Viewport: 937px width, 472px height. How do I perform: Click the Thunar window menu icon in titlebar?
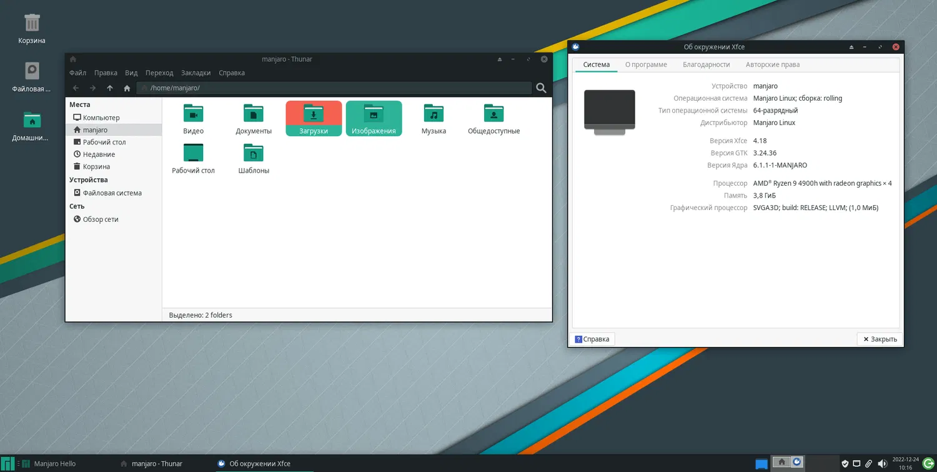(73, 59)
